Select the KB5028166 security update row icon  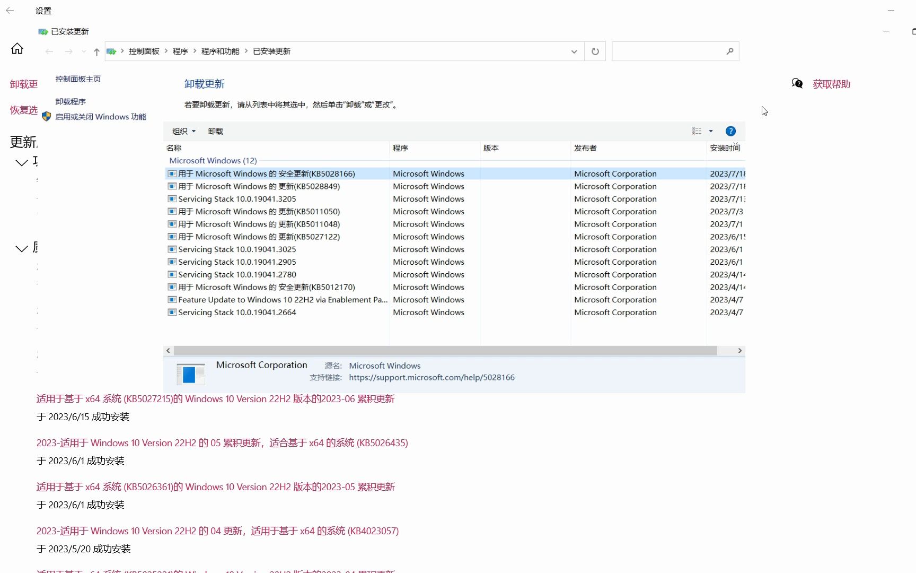pos(172,173)
